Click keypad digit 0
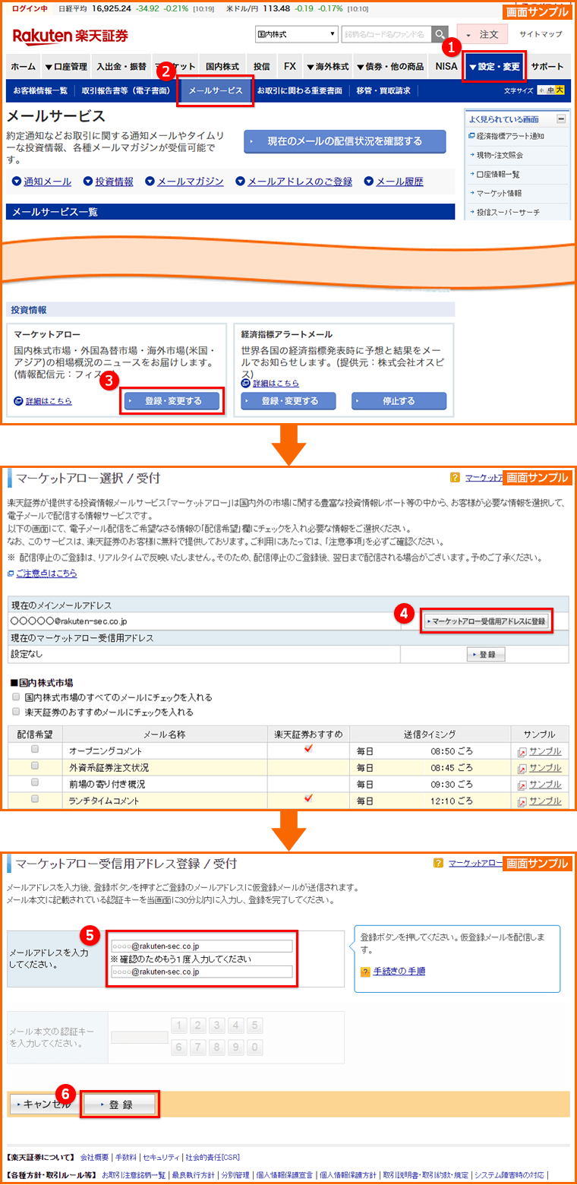 (x=255, y=1048)
